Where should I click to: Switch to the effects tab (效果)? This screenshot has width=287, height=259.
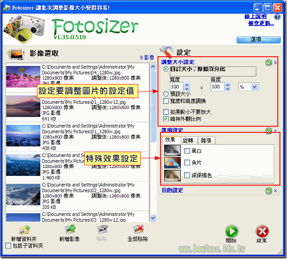(172, 140)
